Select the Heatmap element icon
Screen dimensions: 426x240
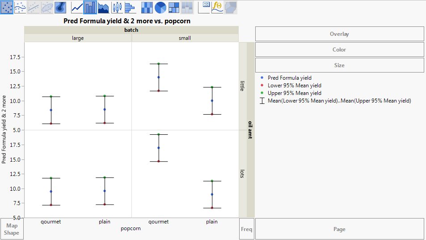pyautogui.click(x=147, y=7)
